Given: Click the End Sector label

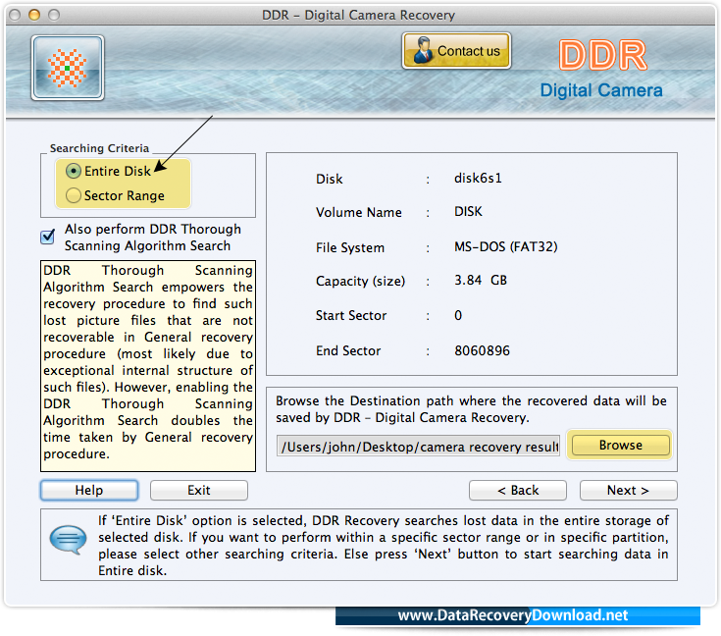Looking at the screenshot, I should [348, 350].
